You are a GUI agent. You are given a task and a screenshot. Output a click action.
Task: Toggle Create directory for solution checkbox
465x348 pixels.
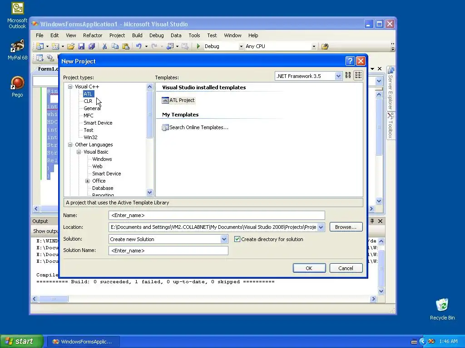(237, 239)
